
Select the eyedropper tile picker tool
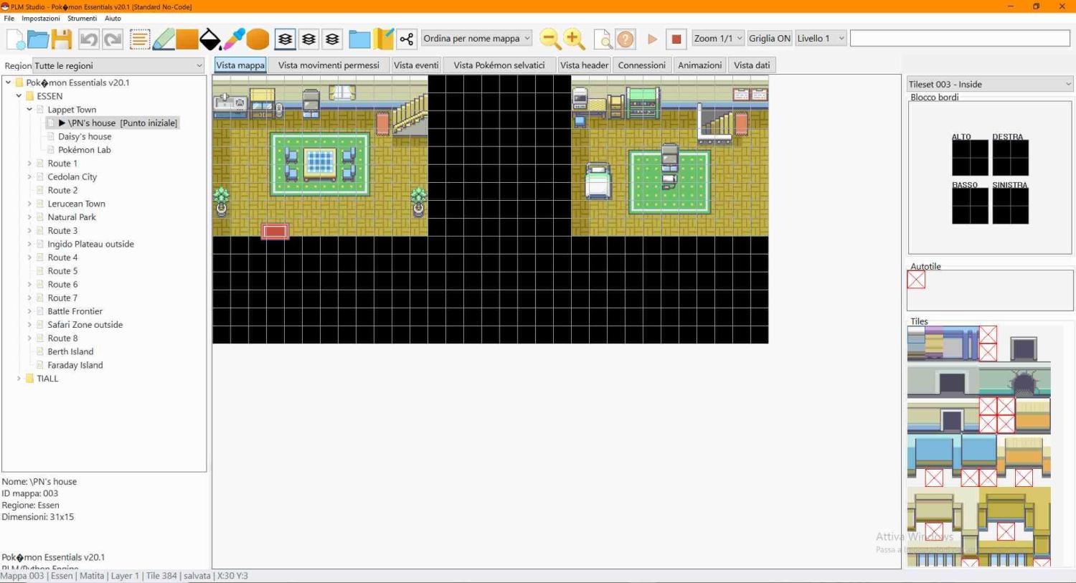(234, 39)
